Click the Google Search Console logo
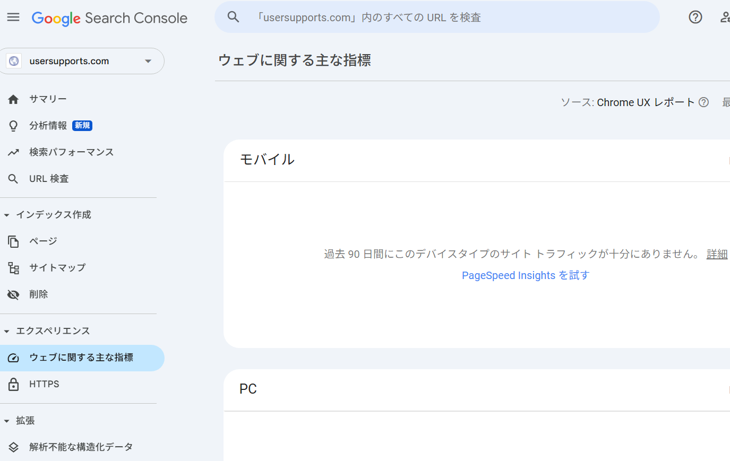 click(109, 18)
